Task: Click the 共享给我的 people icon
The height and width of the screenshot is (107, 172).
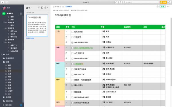Action: click(4, 58)
